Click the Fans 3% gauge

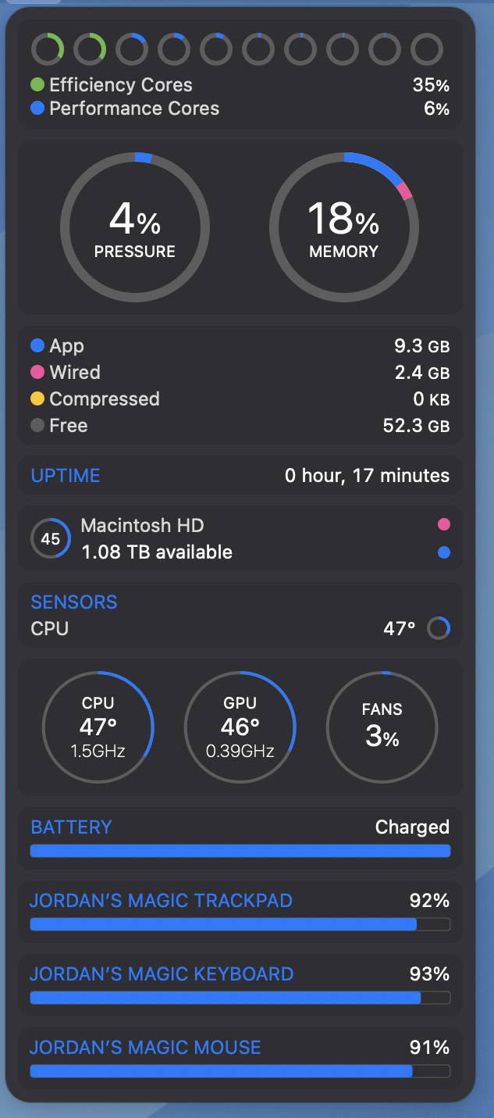(382, 727)
